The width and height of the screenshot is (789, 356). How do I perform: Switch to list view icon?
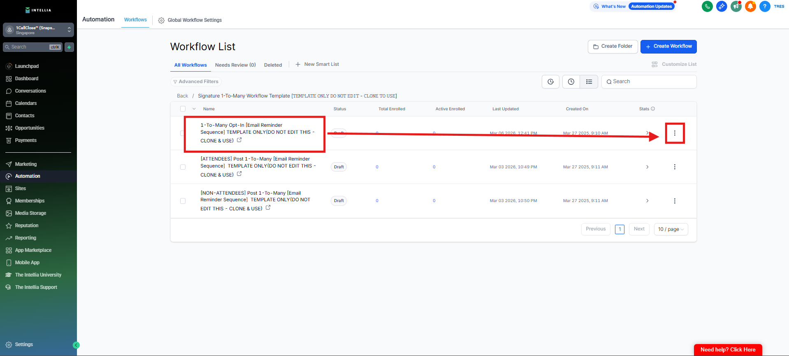pyautogui.click(x=589, y=82)
